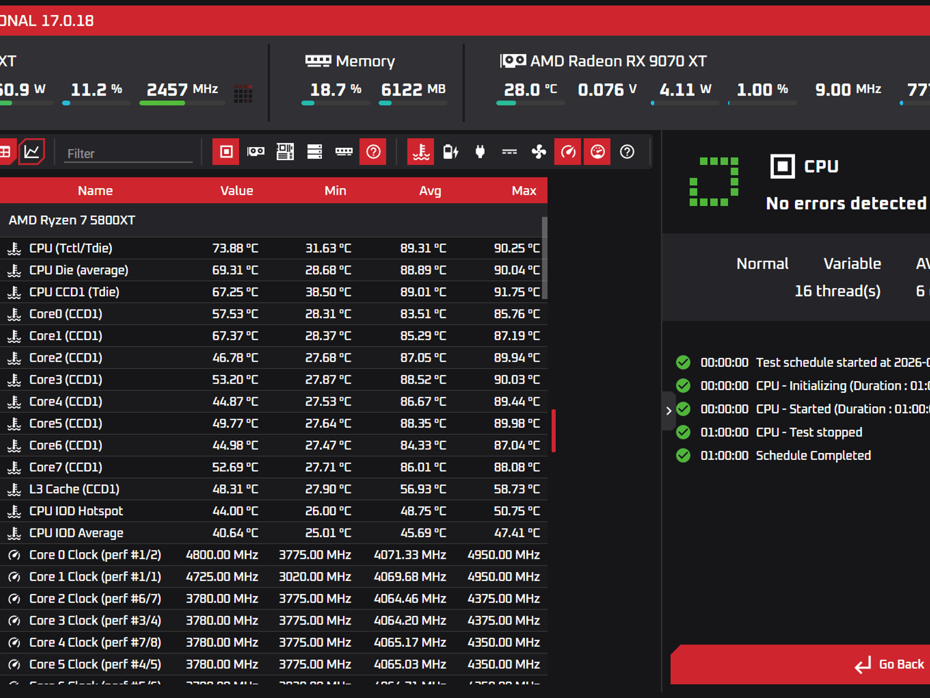Image resolution: width=930 pixels, height=698 pixels.
Task: Sort the table by Value column
Action: pyautogui.click(x=237, y=190)
